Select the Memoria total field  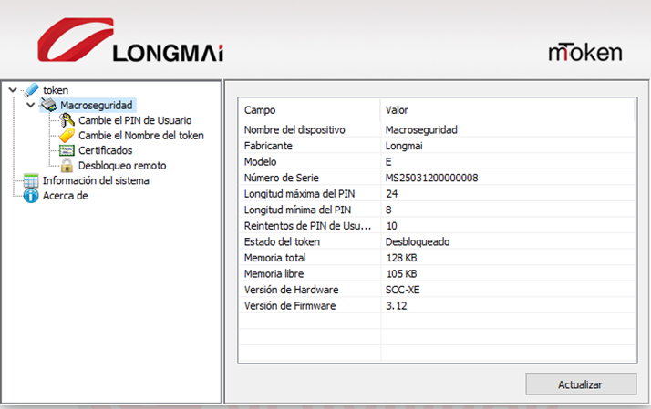coord(274,258)
